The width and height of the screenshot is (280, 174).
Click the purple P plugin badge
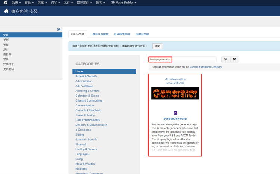click(175, 113)
